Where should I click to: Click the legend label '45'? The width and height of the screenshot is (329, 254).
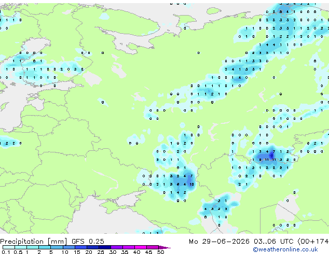(148, 252)
